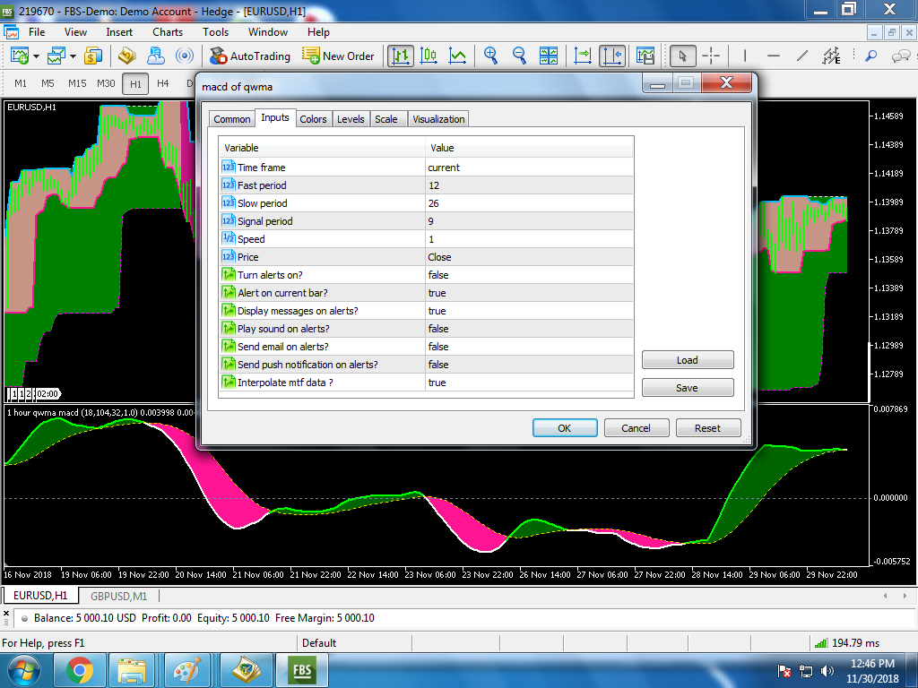Select the crosshair tool

point(711,56)
